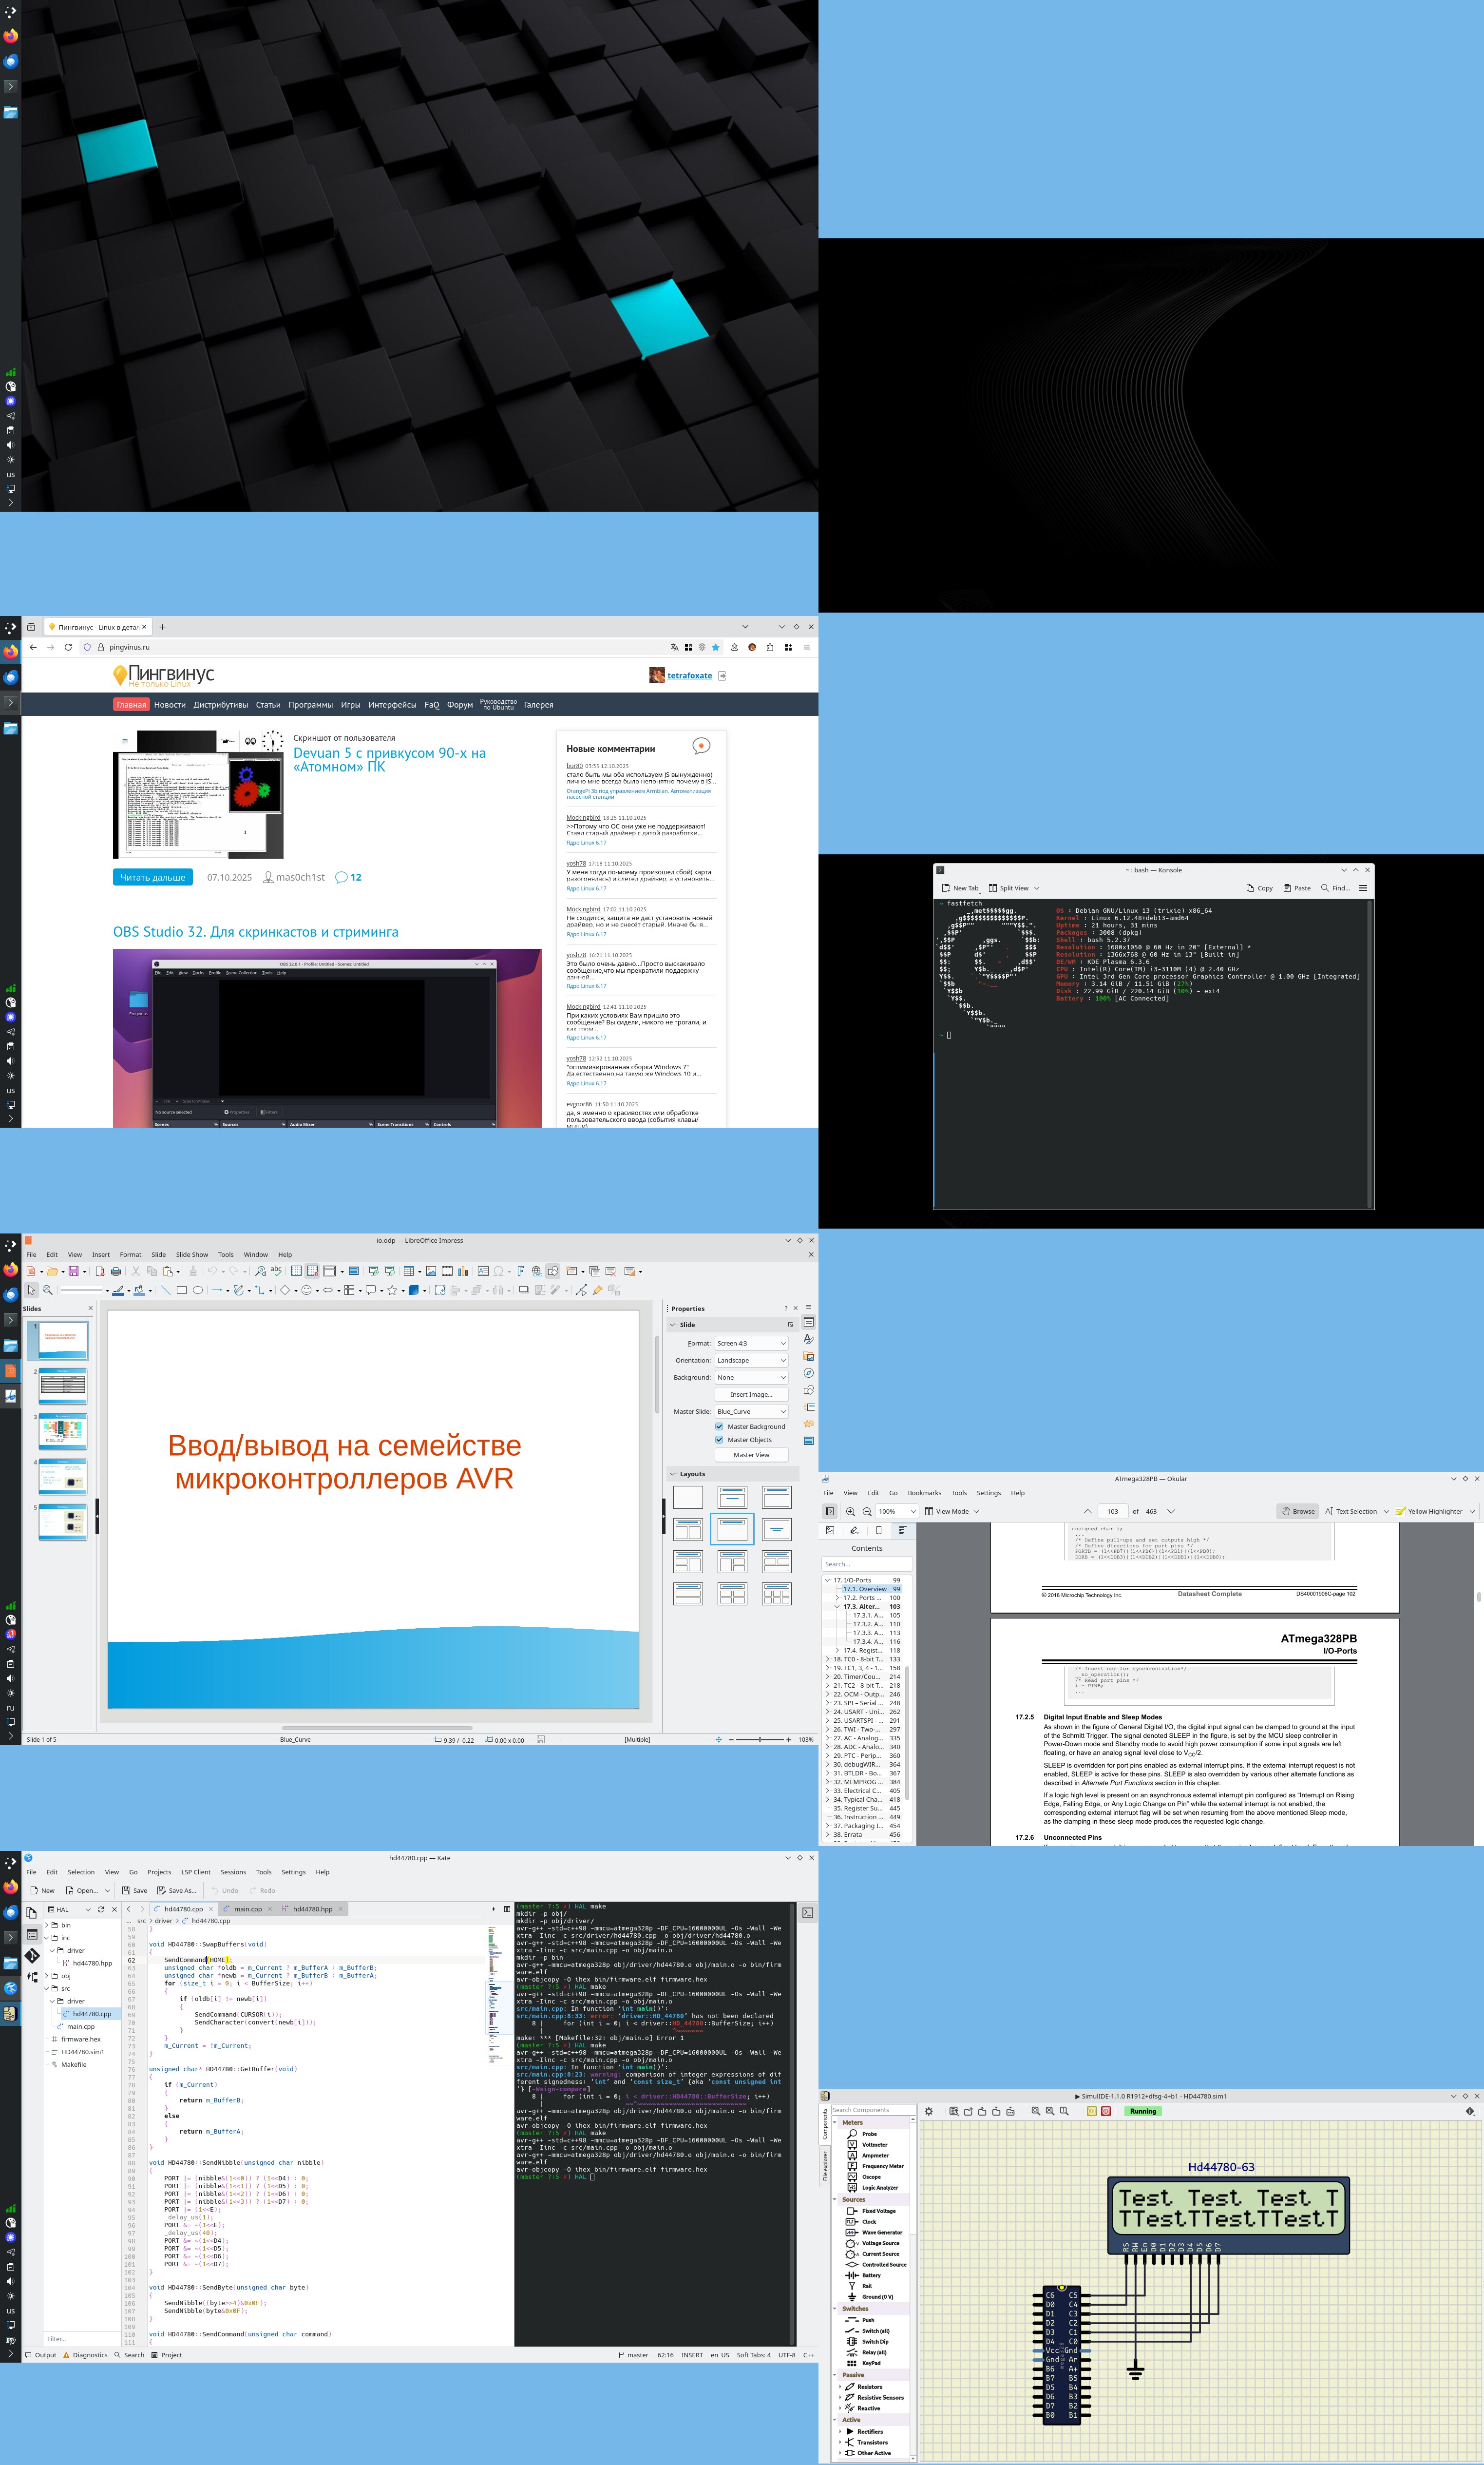Click Split View in Konsole toolbar
1484x2465 pixels.
[1008, 888]
